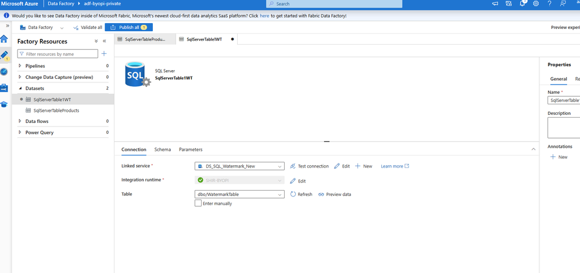Viewport: 580px width, 273px height.
Task: Create New linked service
Action: point(364,166)
